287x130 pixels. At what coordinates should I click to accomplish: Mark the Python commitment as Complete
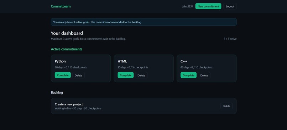click(63, 75)
